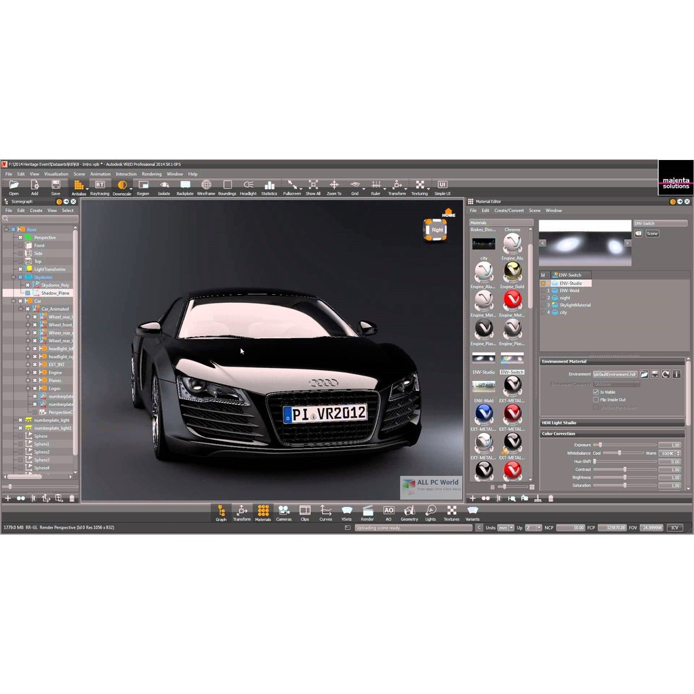Open Create/Convert menu in Material Editor
Image resolution: width=694 pixels, height=694 pixels.
tap(509, 210)
